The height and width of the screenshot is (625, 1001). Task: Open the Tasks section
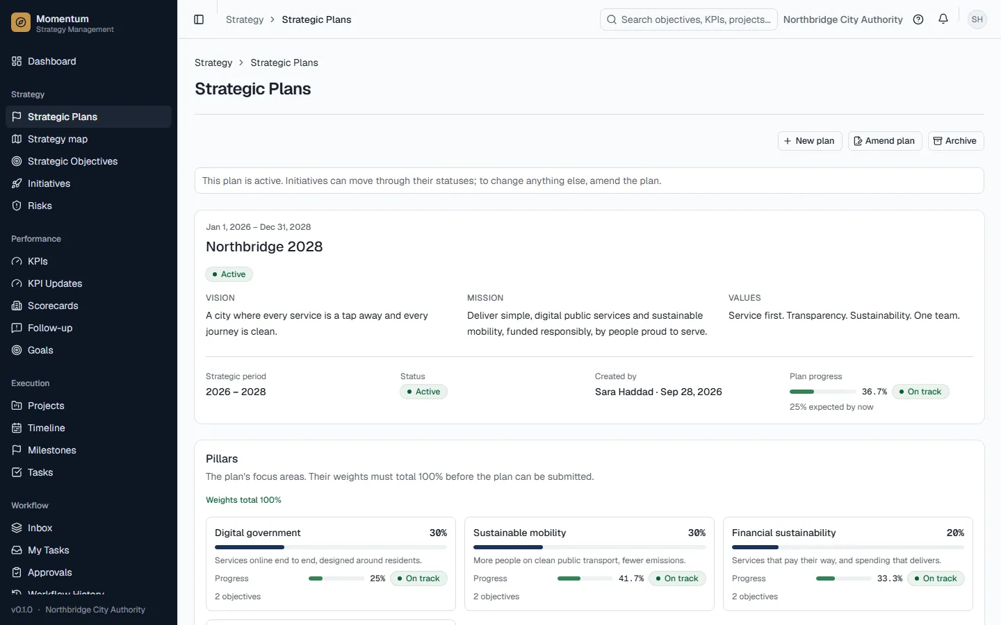[88, 472]
